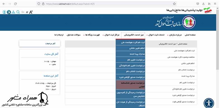Click the organization logo in blue banner
Image resolution: width=220 pixels, height=108 pixels.
click(189, 22)
